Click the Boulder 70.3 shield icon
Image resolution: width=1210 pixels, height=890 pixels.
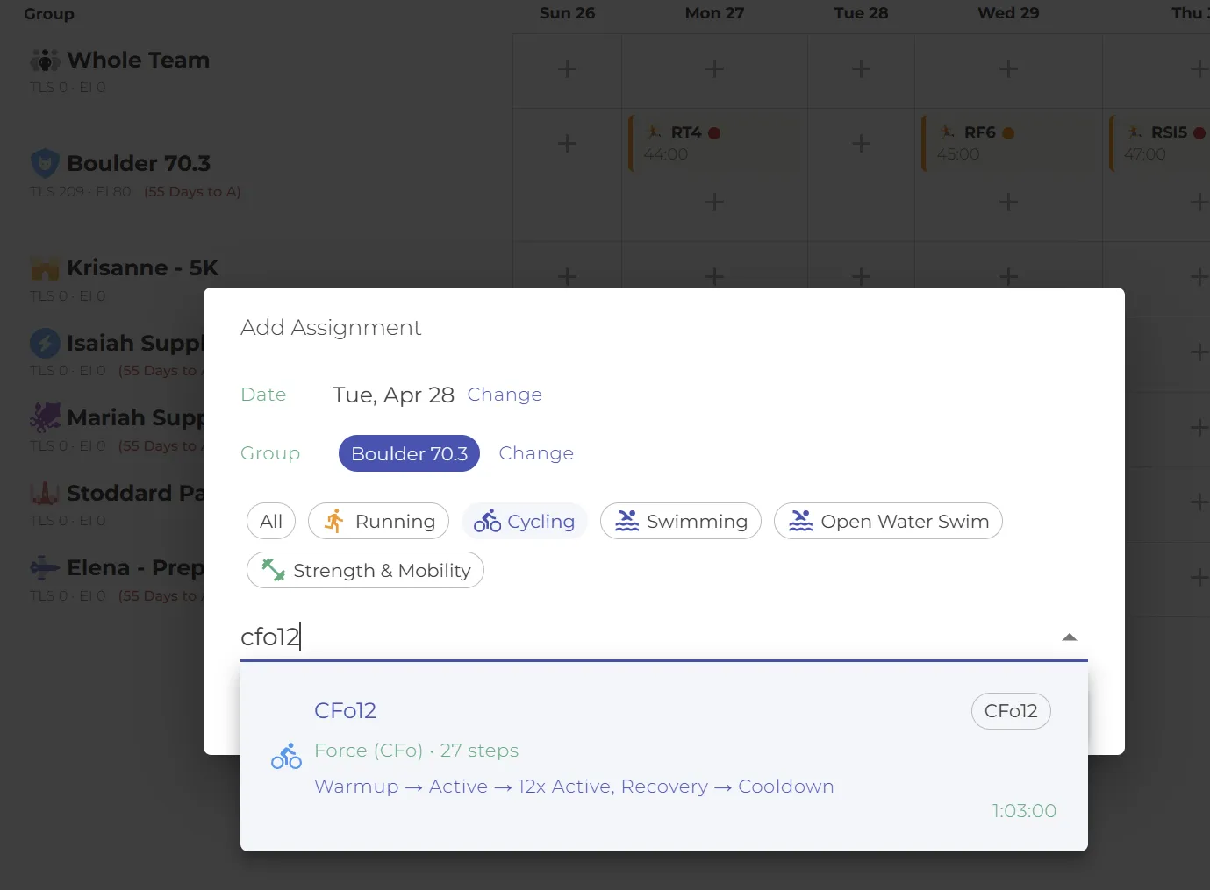(x=44, y=163)
